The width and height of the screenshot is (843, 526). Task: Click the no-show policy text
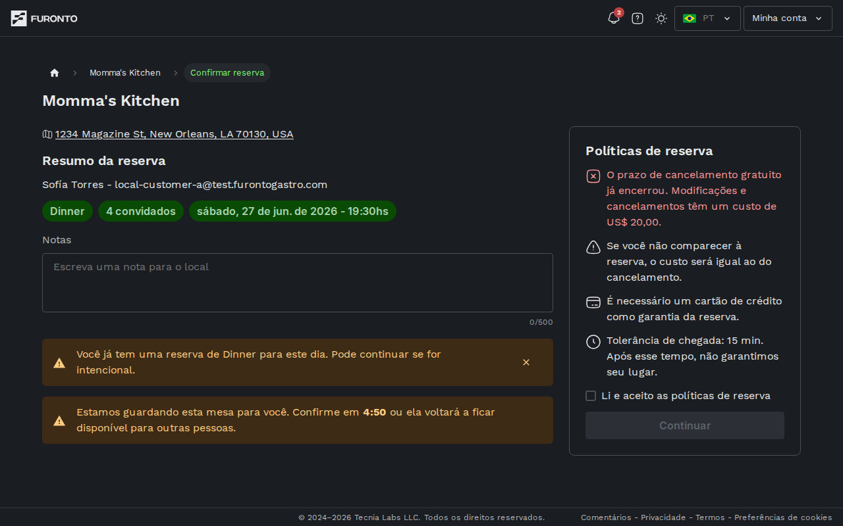point(689,262)
